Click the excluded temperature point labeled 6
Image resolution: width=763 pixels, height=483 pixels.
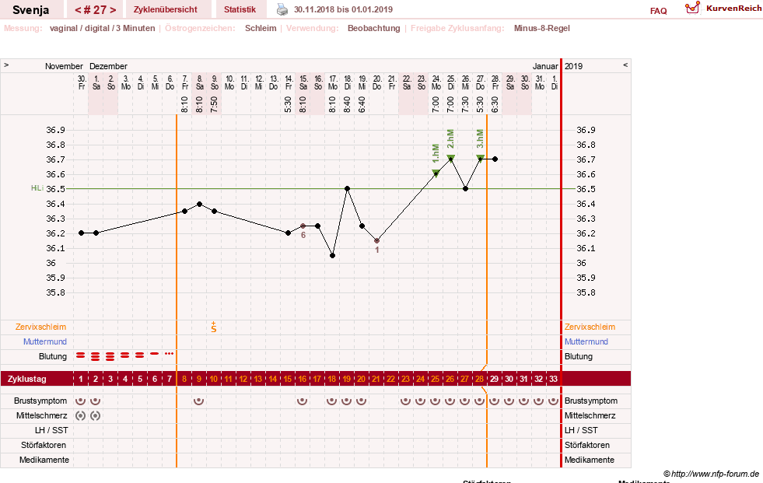point(303,226)
